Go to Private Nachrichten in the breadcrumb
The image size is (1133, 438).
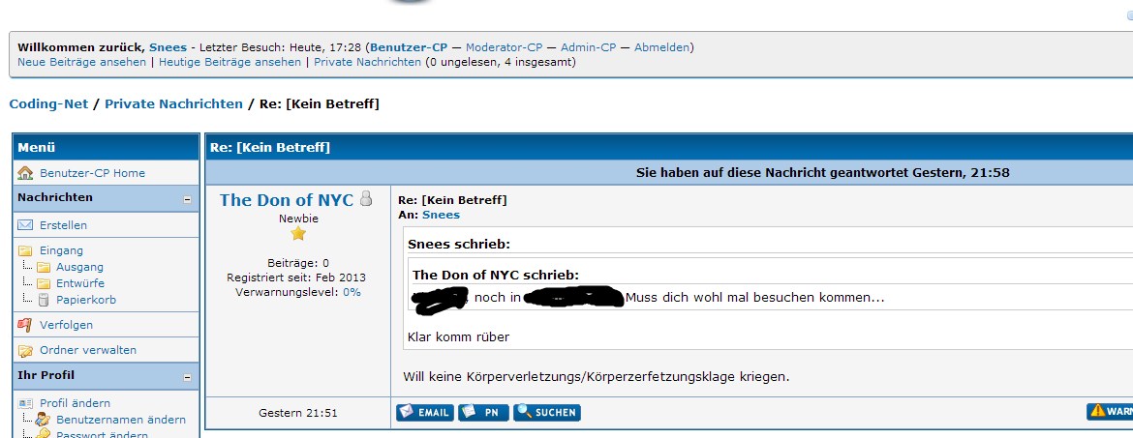173,103
